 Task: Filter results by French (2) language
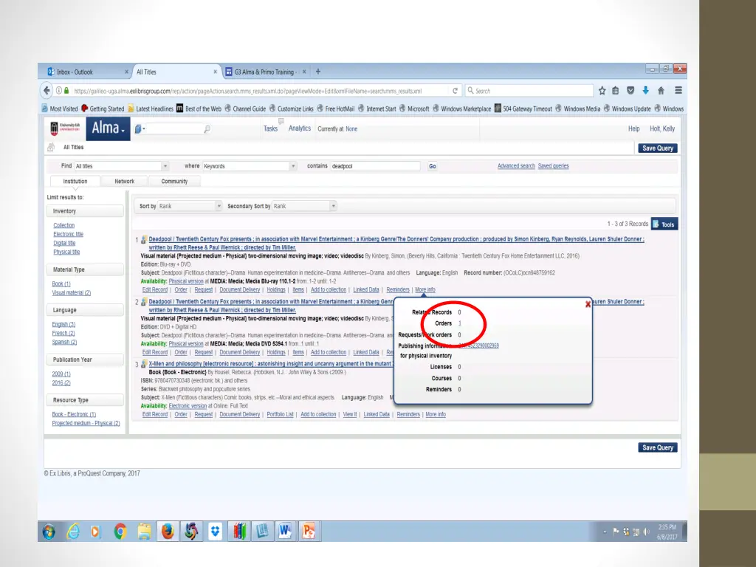[63, 333]
